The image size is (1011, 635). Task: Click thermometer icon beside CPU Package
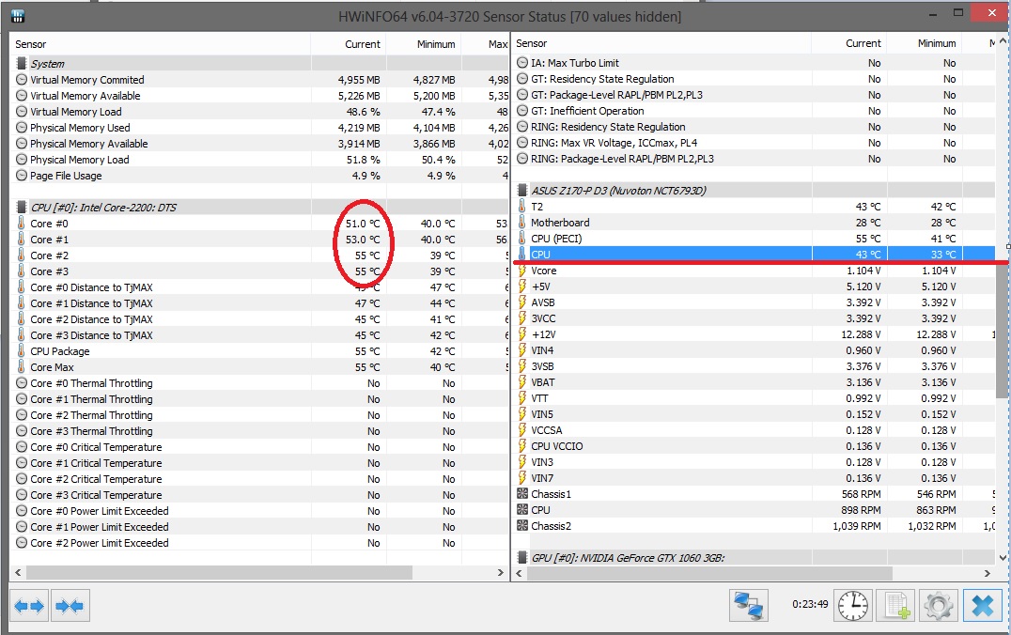(x=22, y=351)
